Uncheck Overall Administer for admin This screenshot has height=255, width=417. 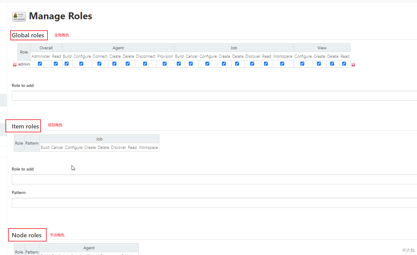tap(40, 64)
